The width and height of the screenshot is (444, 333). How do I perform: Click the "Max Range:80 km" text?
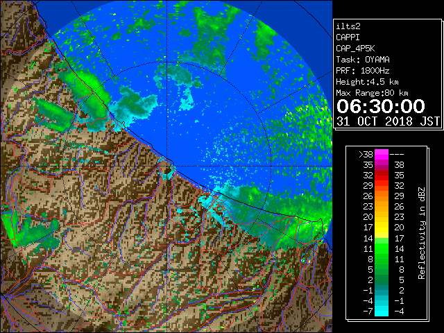pos(372,93)
